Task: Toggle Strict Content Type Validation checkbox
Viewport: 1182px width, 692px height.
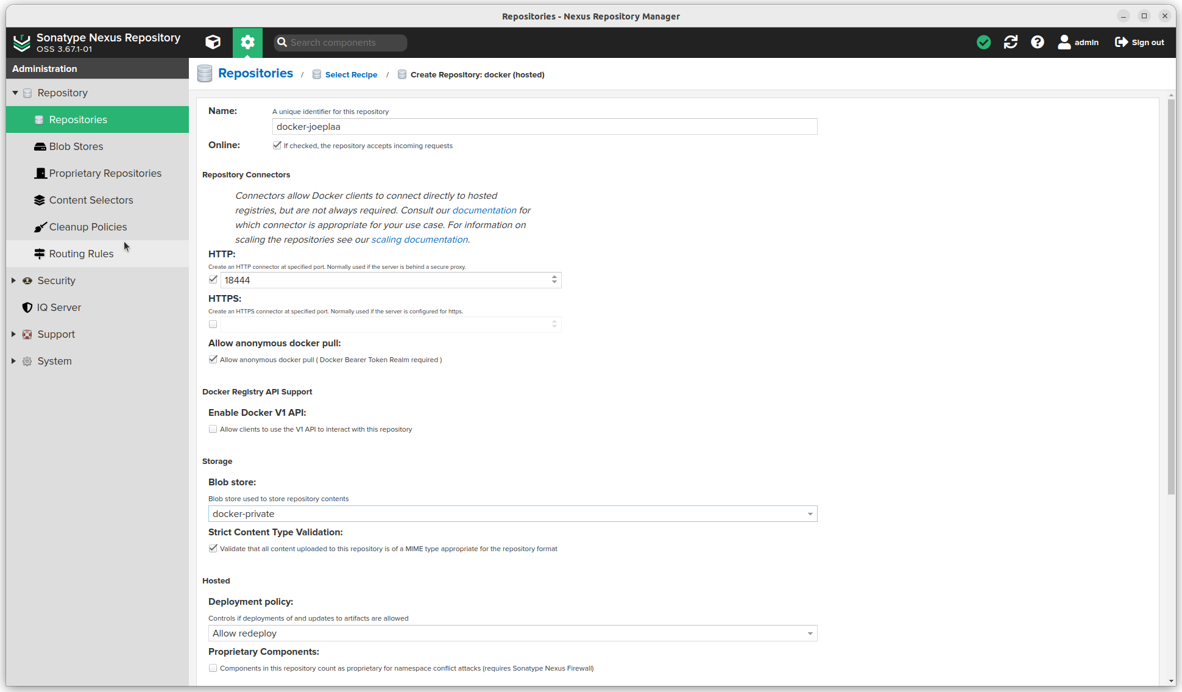Action: click(x=213, y=549)
